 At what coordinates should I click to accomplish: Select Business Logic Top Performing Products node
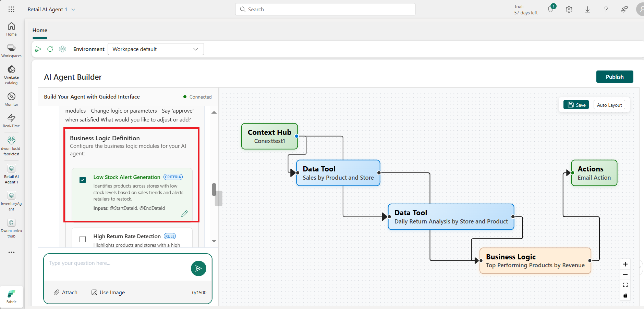(535, 261)
